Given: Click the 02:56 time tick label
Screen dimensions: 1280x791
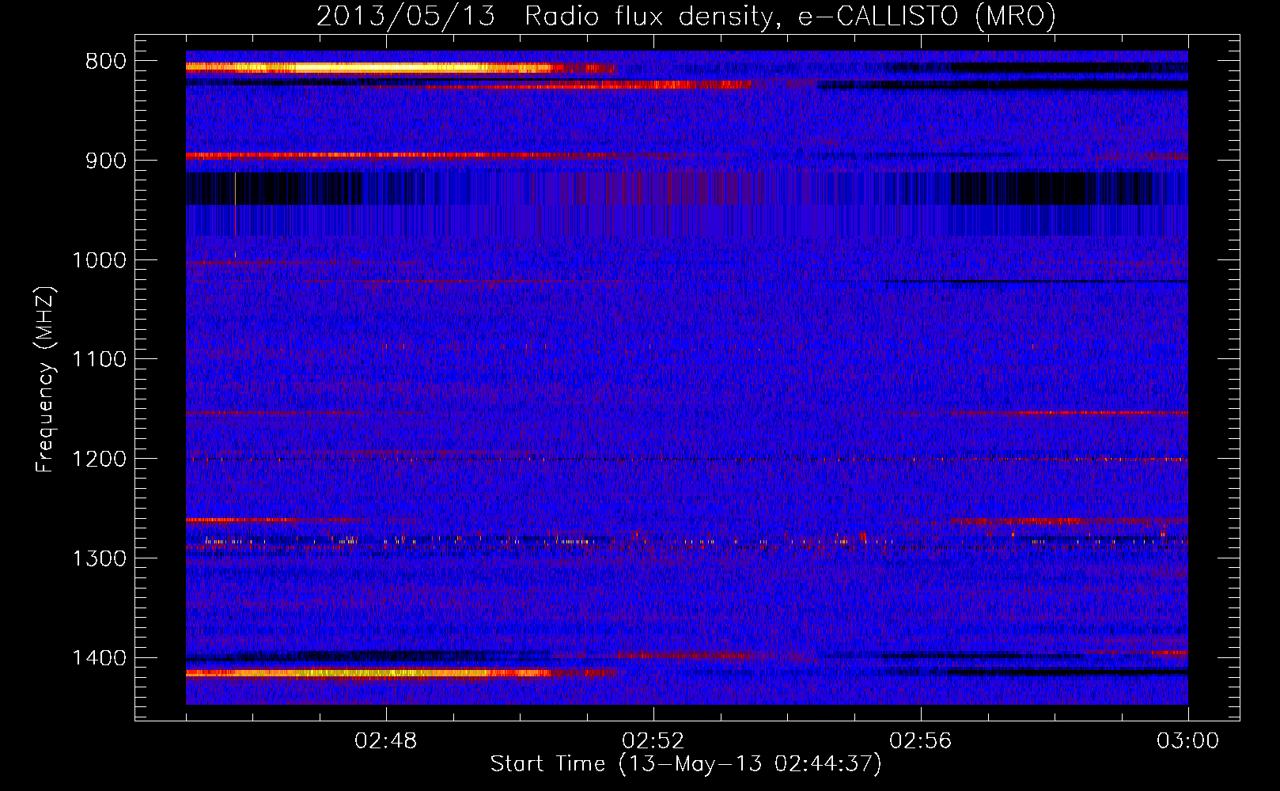Looking at the screenshot, I should pyautogui.click(x=921, y=741).
